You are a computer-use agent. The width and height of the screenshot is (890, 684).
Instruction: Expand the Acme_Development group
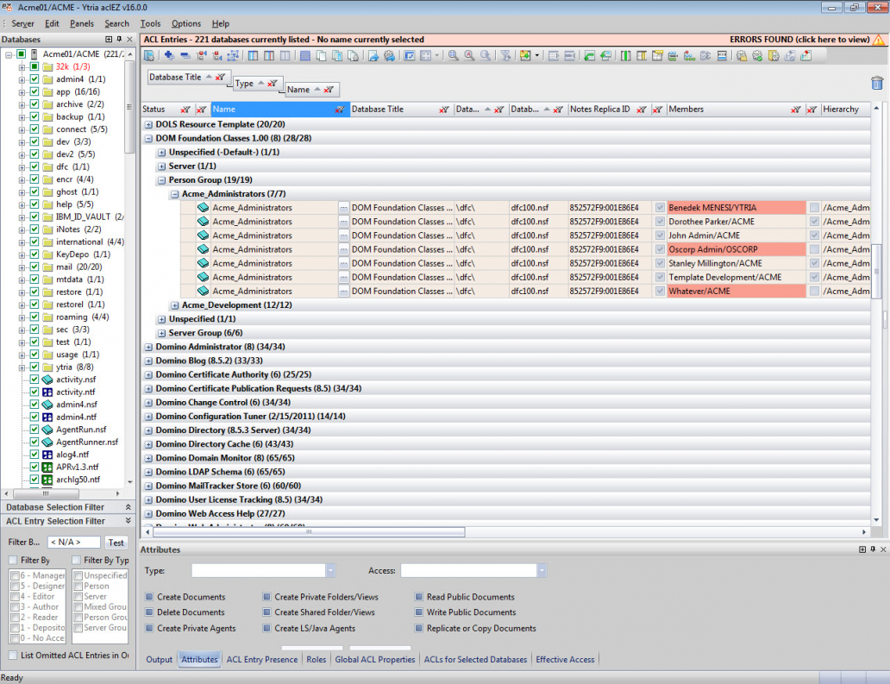click(x=175, y=305)
